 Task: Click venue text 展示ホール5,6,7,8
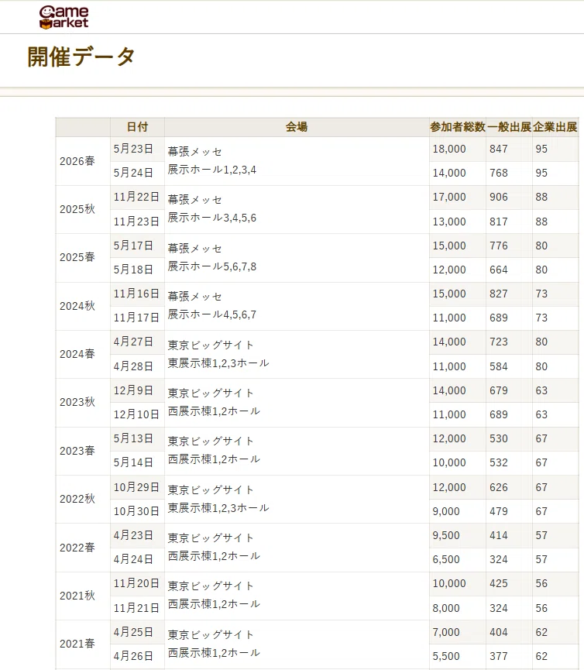click(x=212, y=266)
